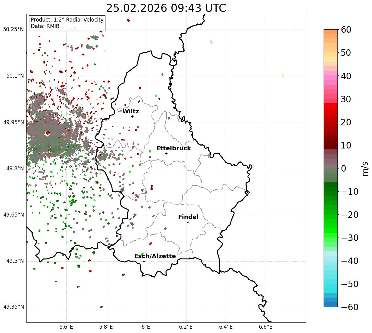Click the 49.8°N latitude label
The height and width of the screenshot is (333, 372).
[x=15, y=169]
